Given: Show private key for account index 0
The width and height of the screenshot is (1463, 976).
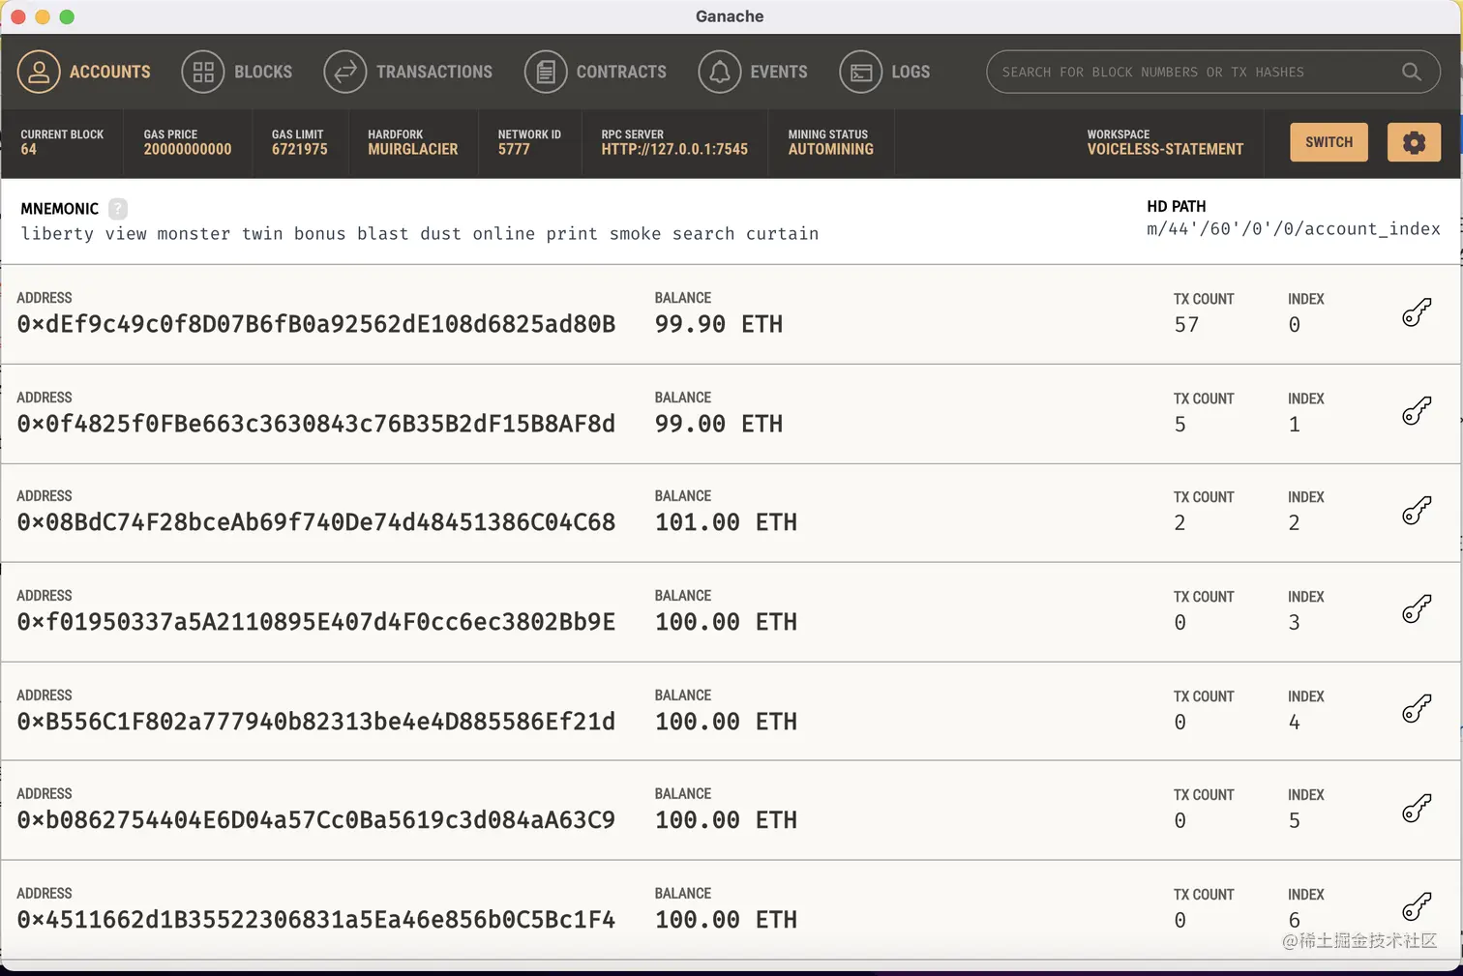Looking at the screenshot, I should pyautogui.click(x=1417, y=312).
